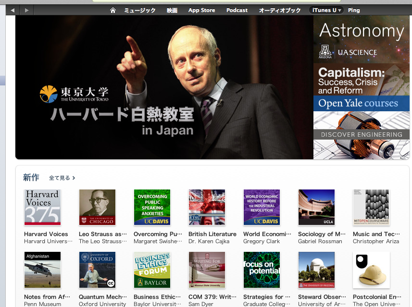Open the University of Chicago Leo Strauss cover
Screen dimensions: 412x307
click(x=97, y=207)
